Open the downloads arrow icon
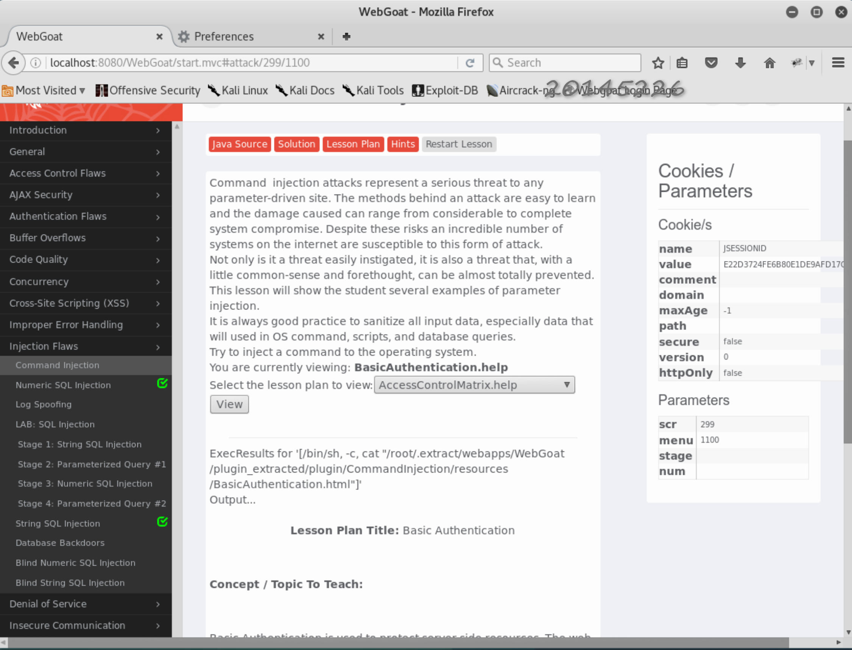This screenshot has width=852, height=650. pos(740,63)
